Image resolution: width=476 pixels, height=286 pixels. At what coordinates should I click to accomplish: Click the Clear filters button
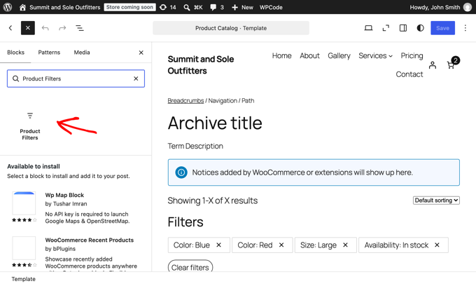[x=190, y=267]
